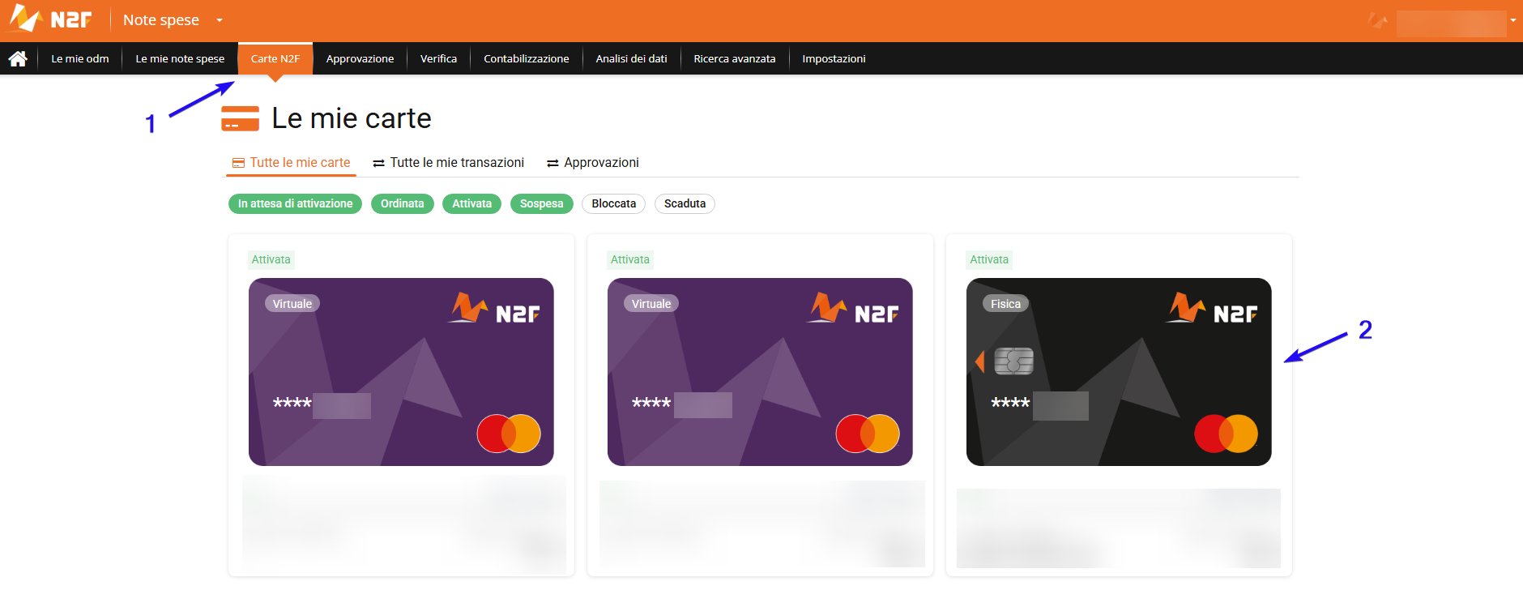1523x590 pixels.
Task: Click the N2F logo in the header
Action: [x=50, y=18]
